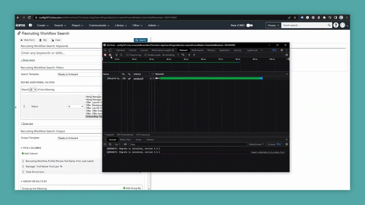
Task: Open the Person search type dropdown
Action: pyautogui.click(x=273, y=25)
